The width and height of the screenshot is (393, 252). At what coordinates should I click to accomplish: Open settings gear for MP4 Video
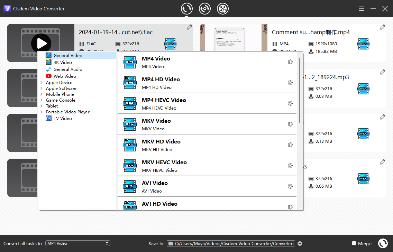pyautogui.click(x=290, y=62)
